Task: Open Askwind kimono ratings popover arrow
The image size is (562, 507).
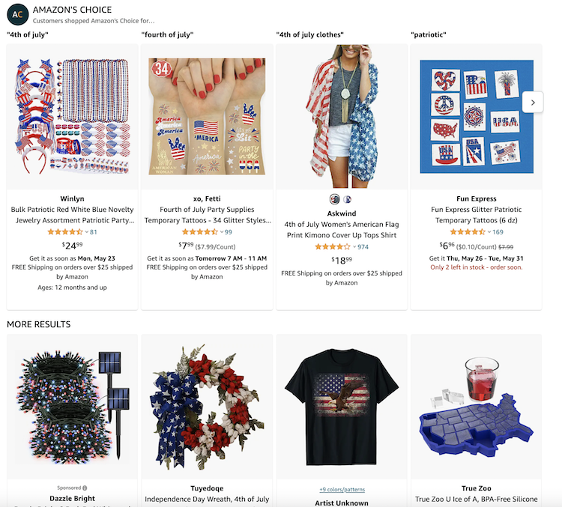Action: click(x=354, y=247)
